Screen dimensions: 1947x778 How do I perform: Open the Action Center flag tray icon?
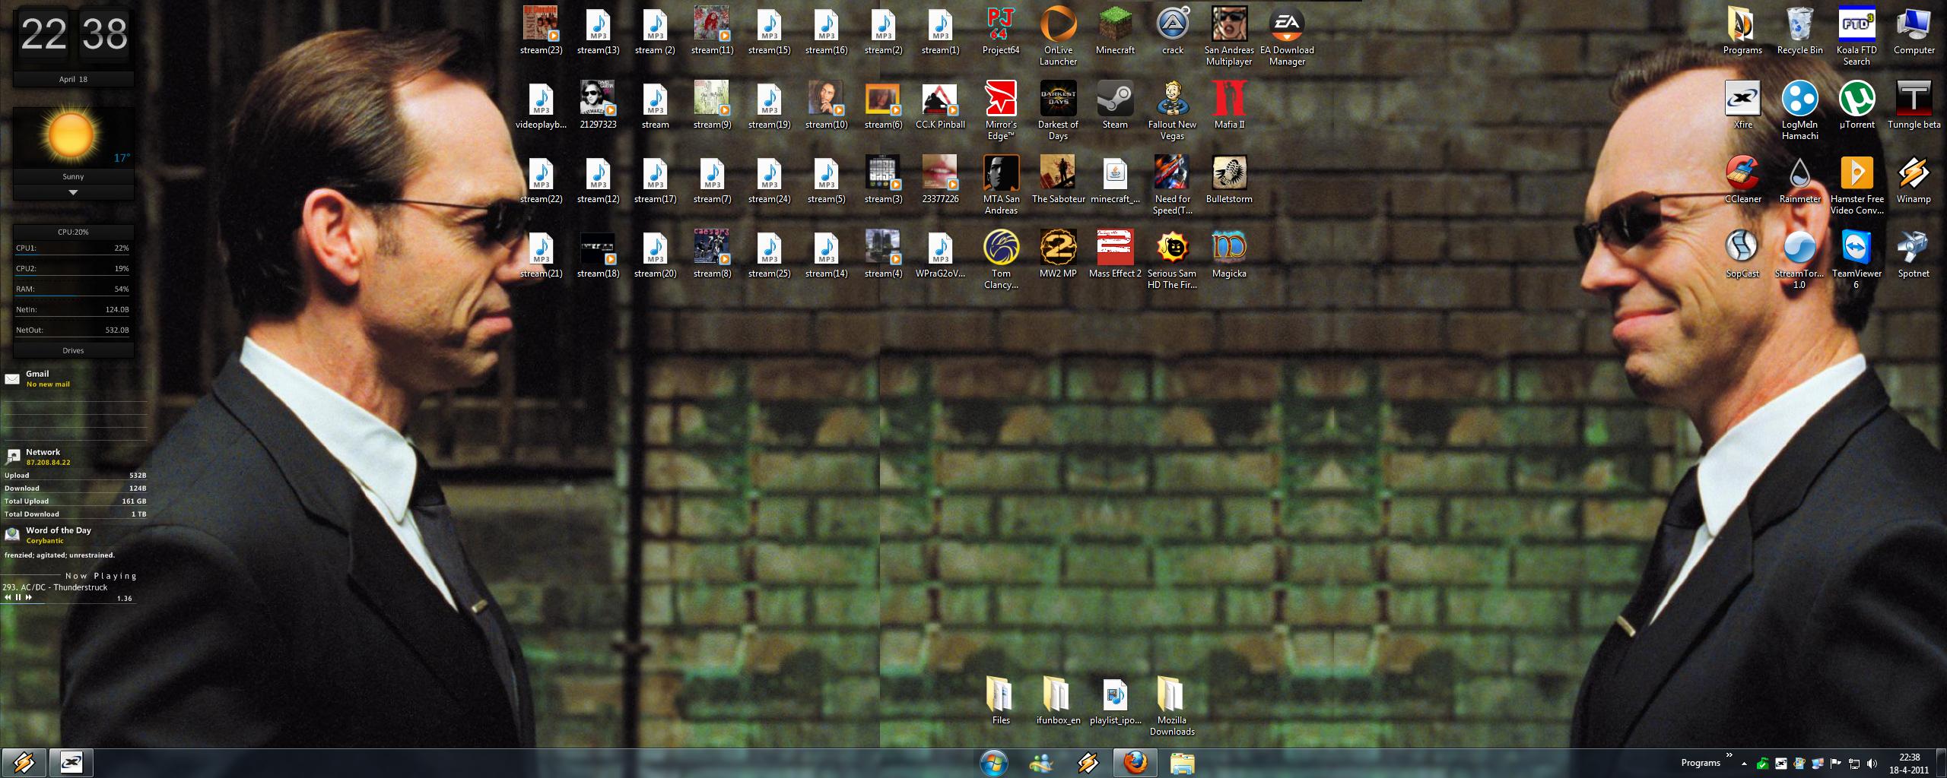point(1836,764)
